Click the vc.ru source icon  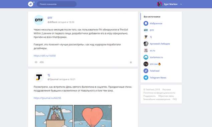[x=146, y=50]
